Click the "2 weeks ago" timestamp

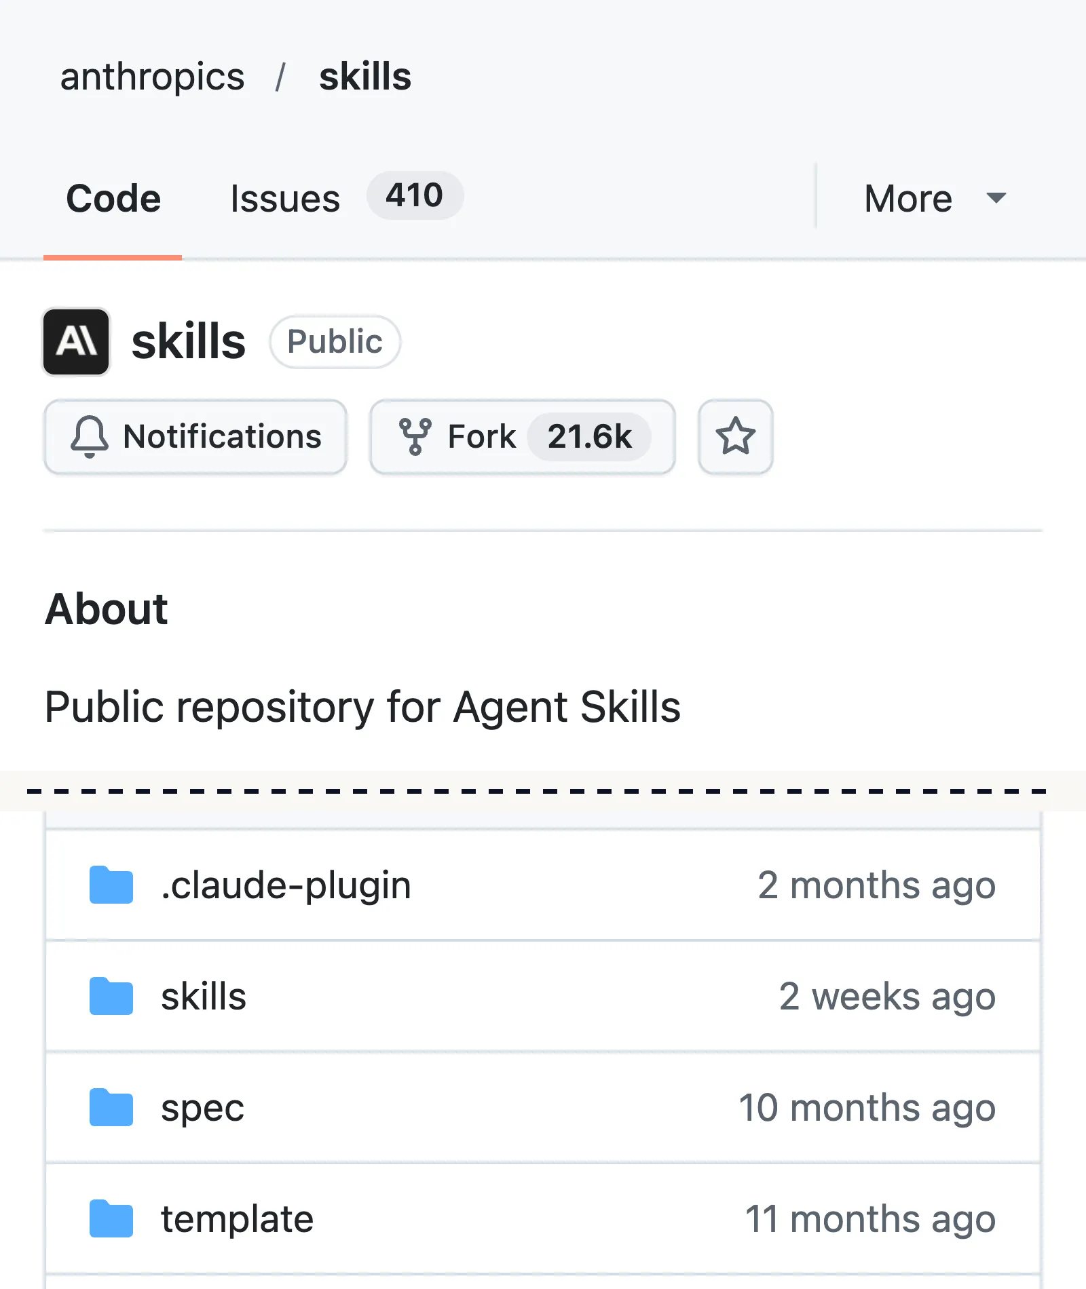[888, 997]
